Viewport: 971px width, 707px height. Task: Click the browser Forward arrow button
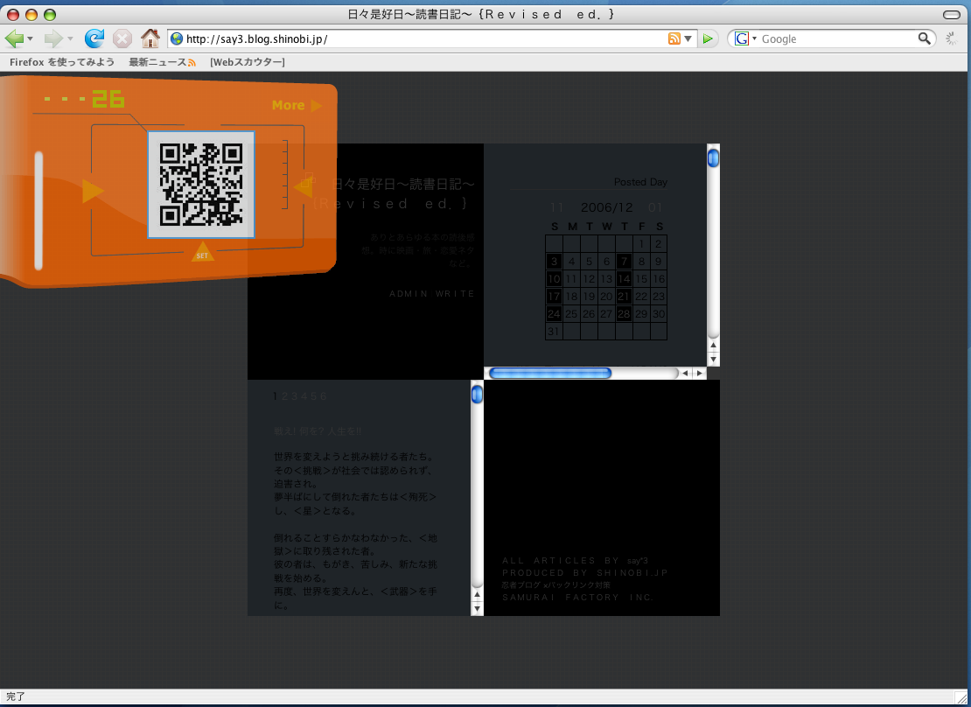coord(53,38)
